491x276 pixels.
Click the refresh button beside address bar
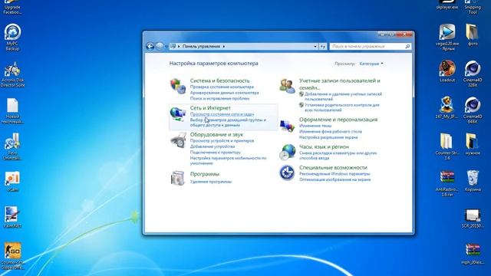tap(323, 46)
